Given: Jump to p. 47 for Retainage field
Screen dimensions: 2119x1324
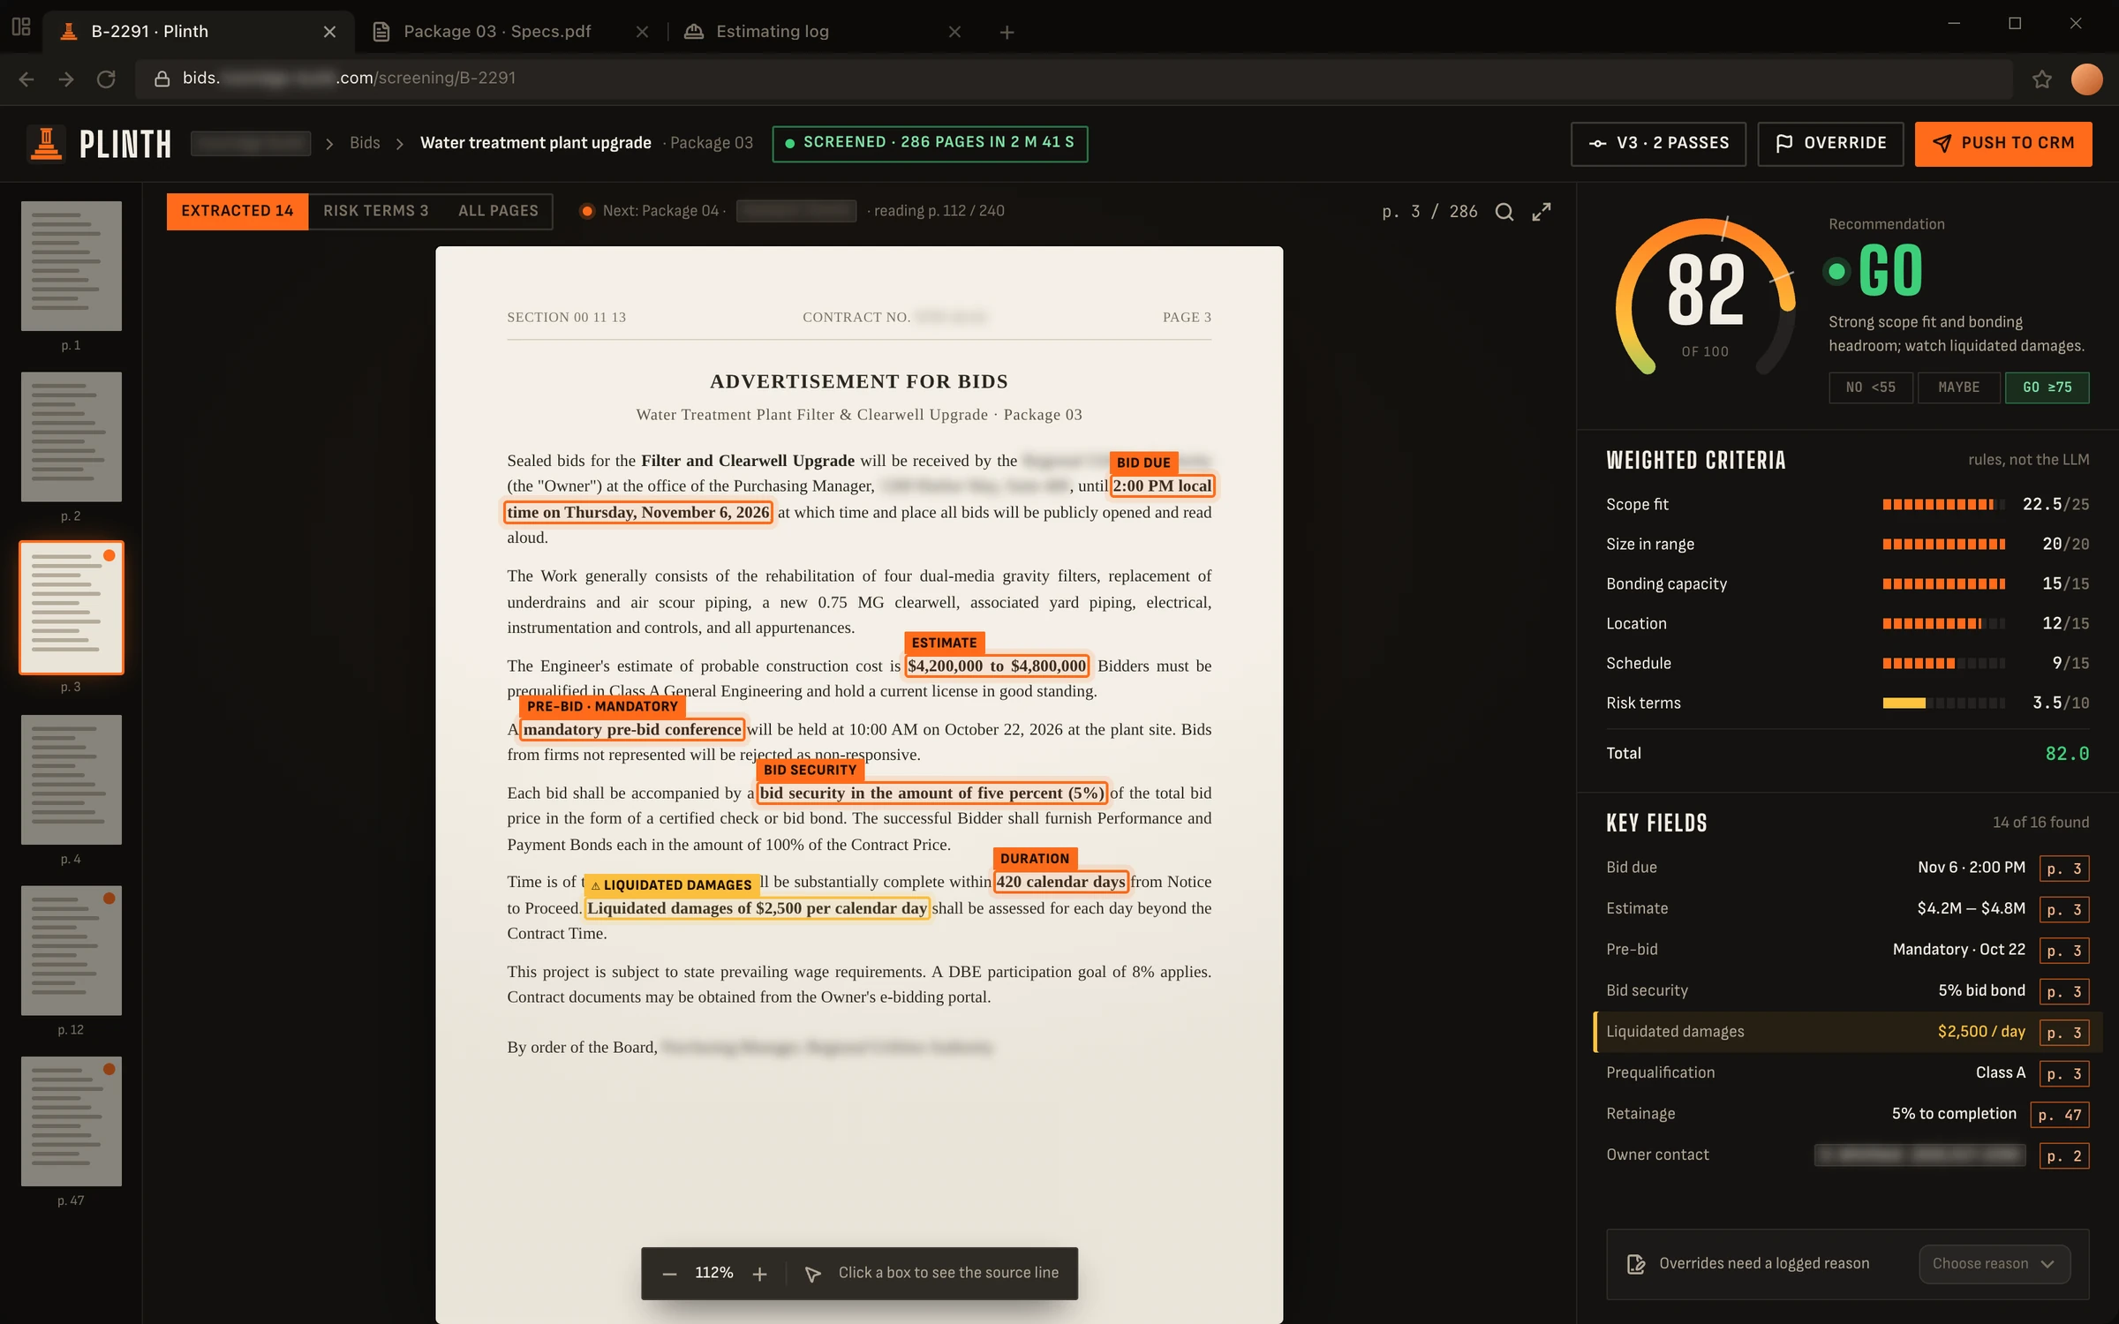Looking at the screenshot, I should point(2059,1114).
